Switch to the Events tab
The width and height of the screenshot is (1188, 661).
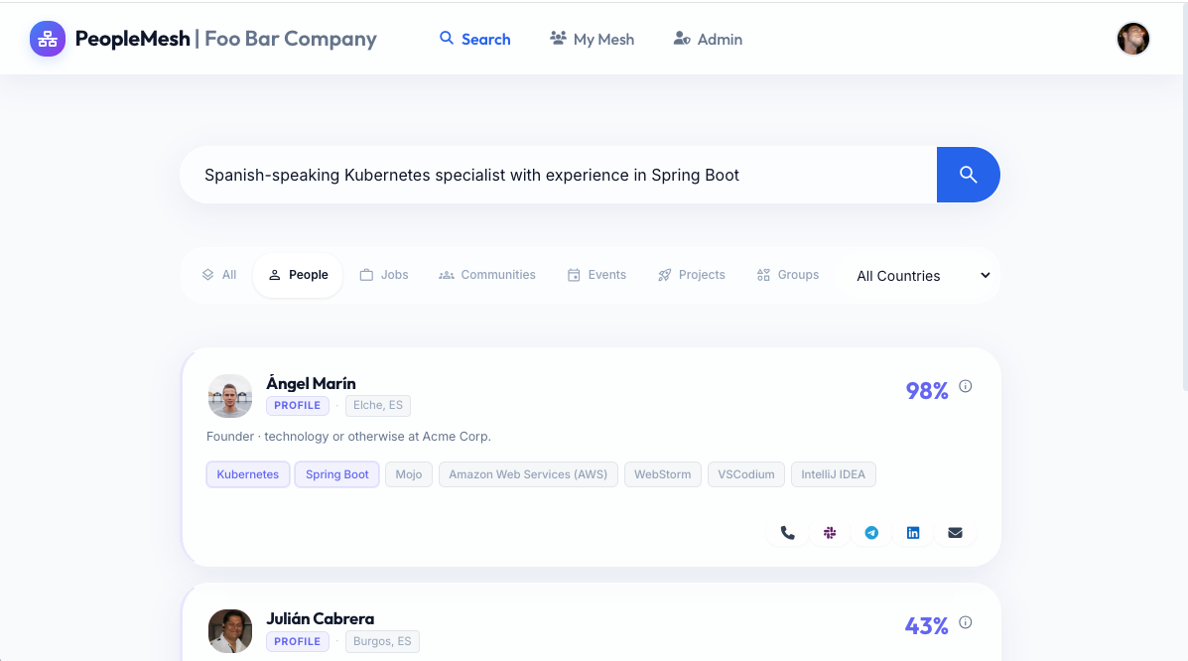click(597, 274)
